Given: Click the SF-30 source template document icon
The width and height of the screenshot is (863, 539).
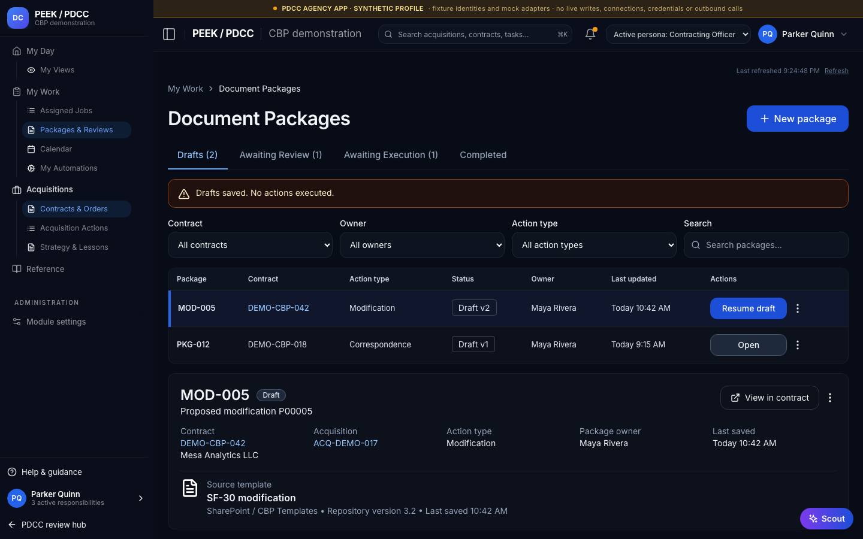Looking at the screenshot, I should [x=190, y=488].
